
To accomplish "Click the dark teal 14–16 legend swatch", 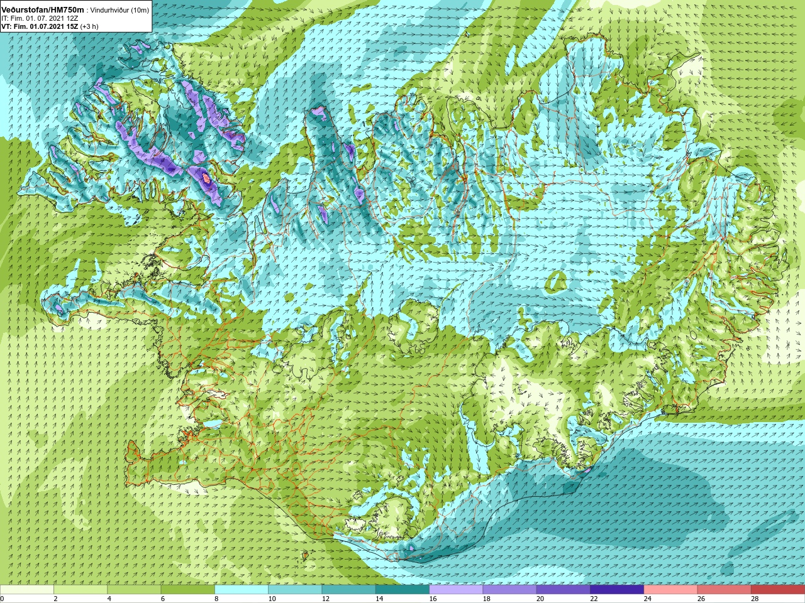I will 402,590.
